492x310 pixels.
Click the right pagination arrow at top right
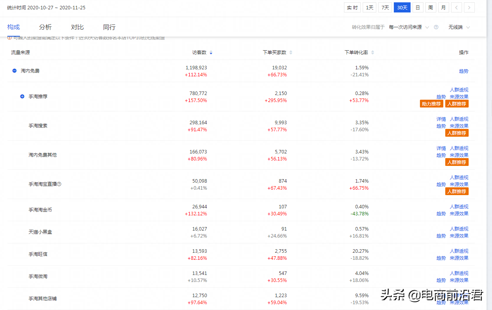click(469, 7)
